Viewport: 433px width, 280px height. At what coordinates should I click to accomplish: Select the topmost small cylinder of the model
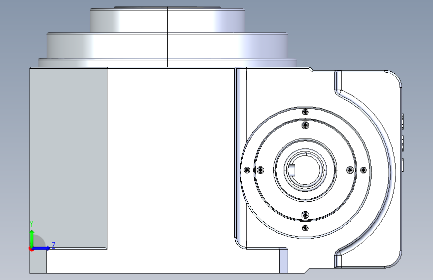tap(167, 20)
